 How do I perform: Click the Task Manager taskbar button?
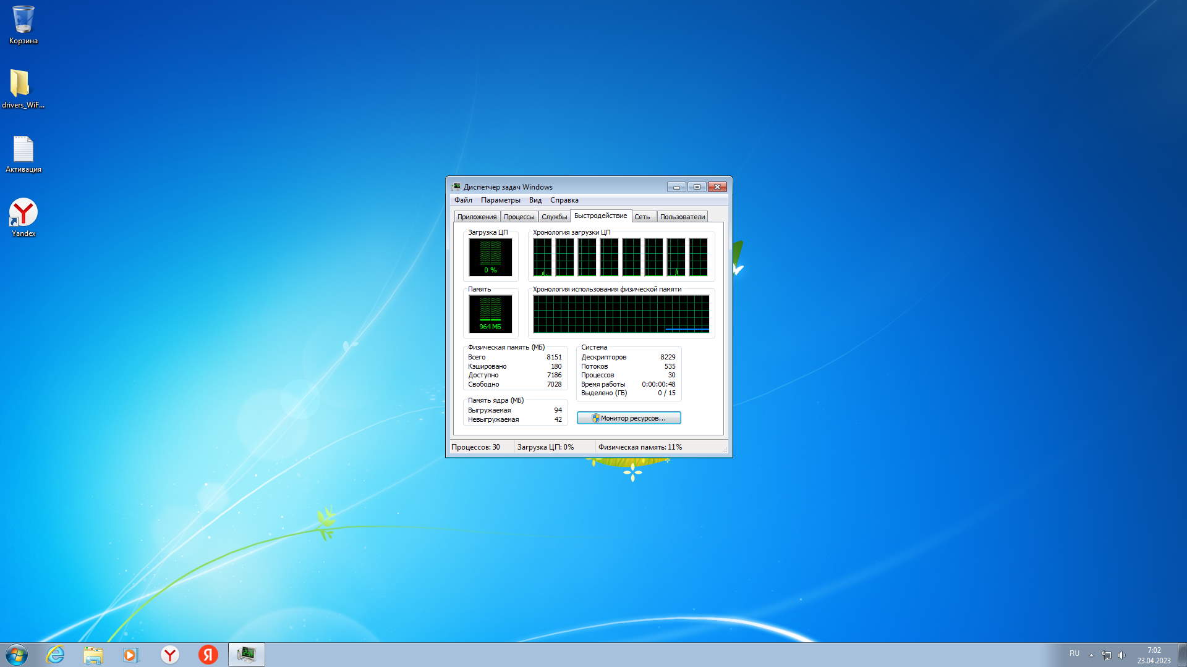coord(246,655)
